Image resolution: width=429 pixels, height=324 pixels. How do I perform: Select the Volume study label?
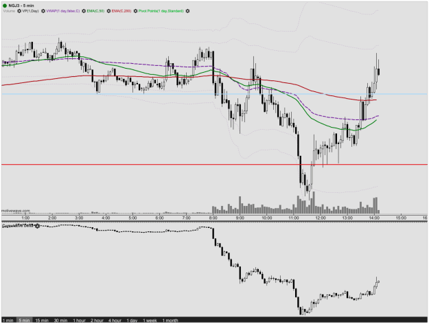[x=9, y=11]
